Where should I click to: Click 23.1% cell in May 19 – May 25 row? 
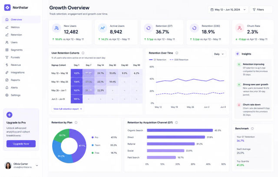100,82
